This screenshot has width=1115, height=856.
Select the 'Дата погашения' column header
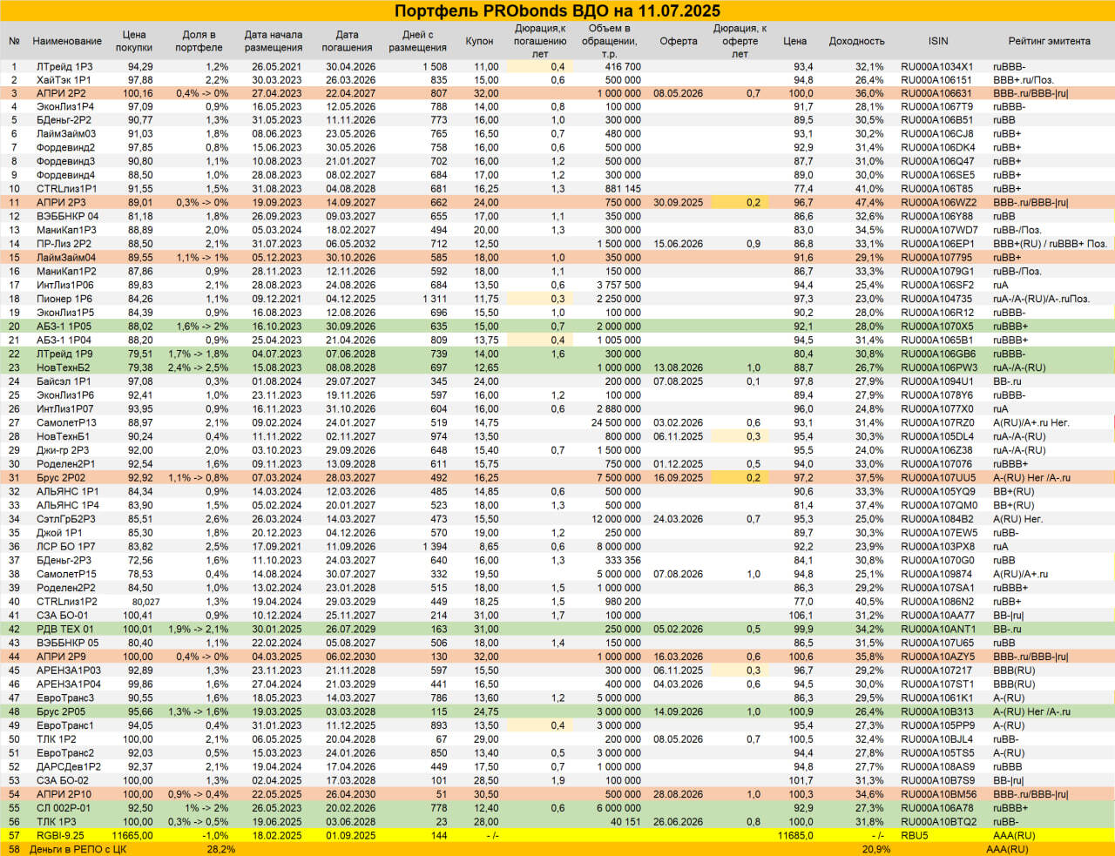click(x=347, y=41)
